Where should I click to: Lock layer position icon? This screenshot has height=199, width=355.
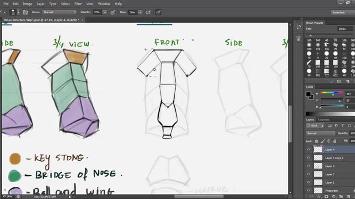328,142
